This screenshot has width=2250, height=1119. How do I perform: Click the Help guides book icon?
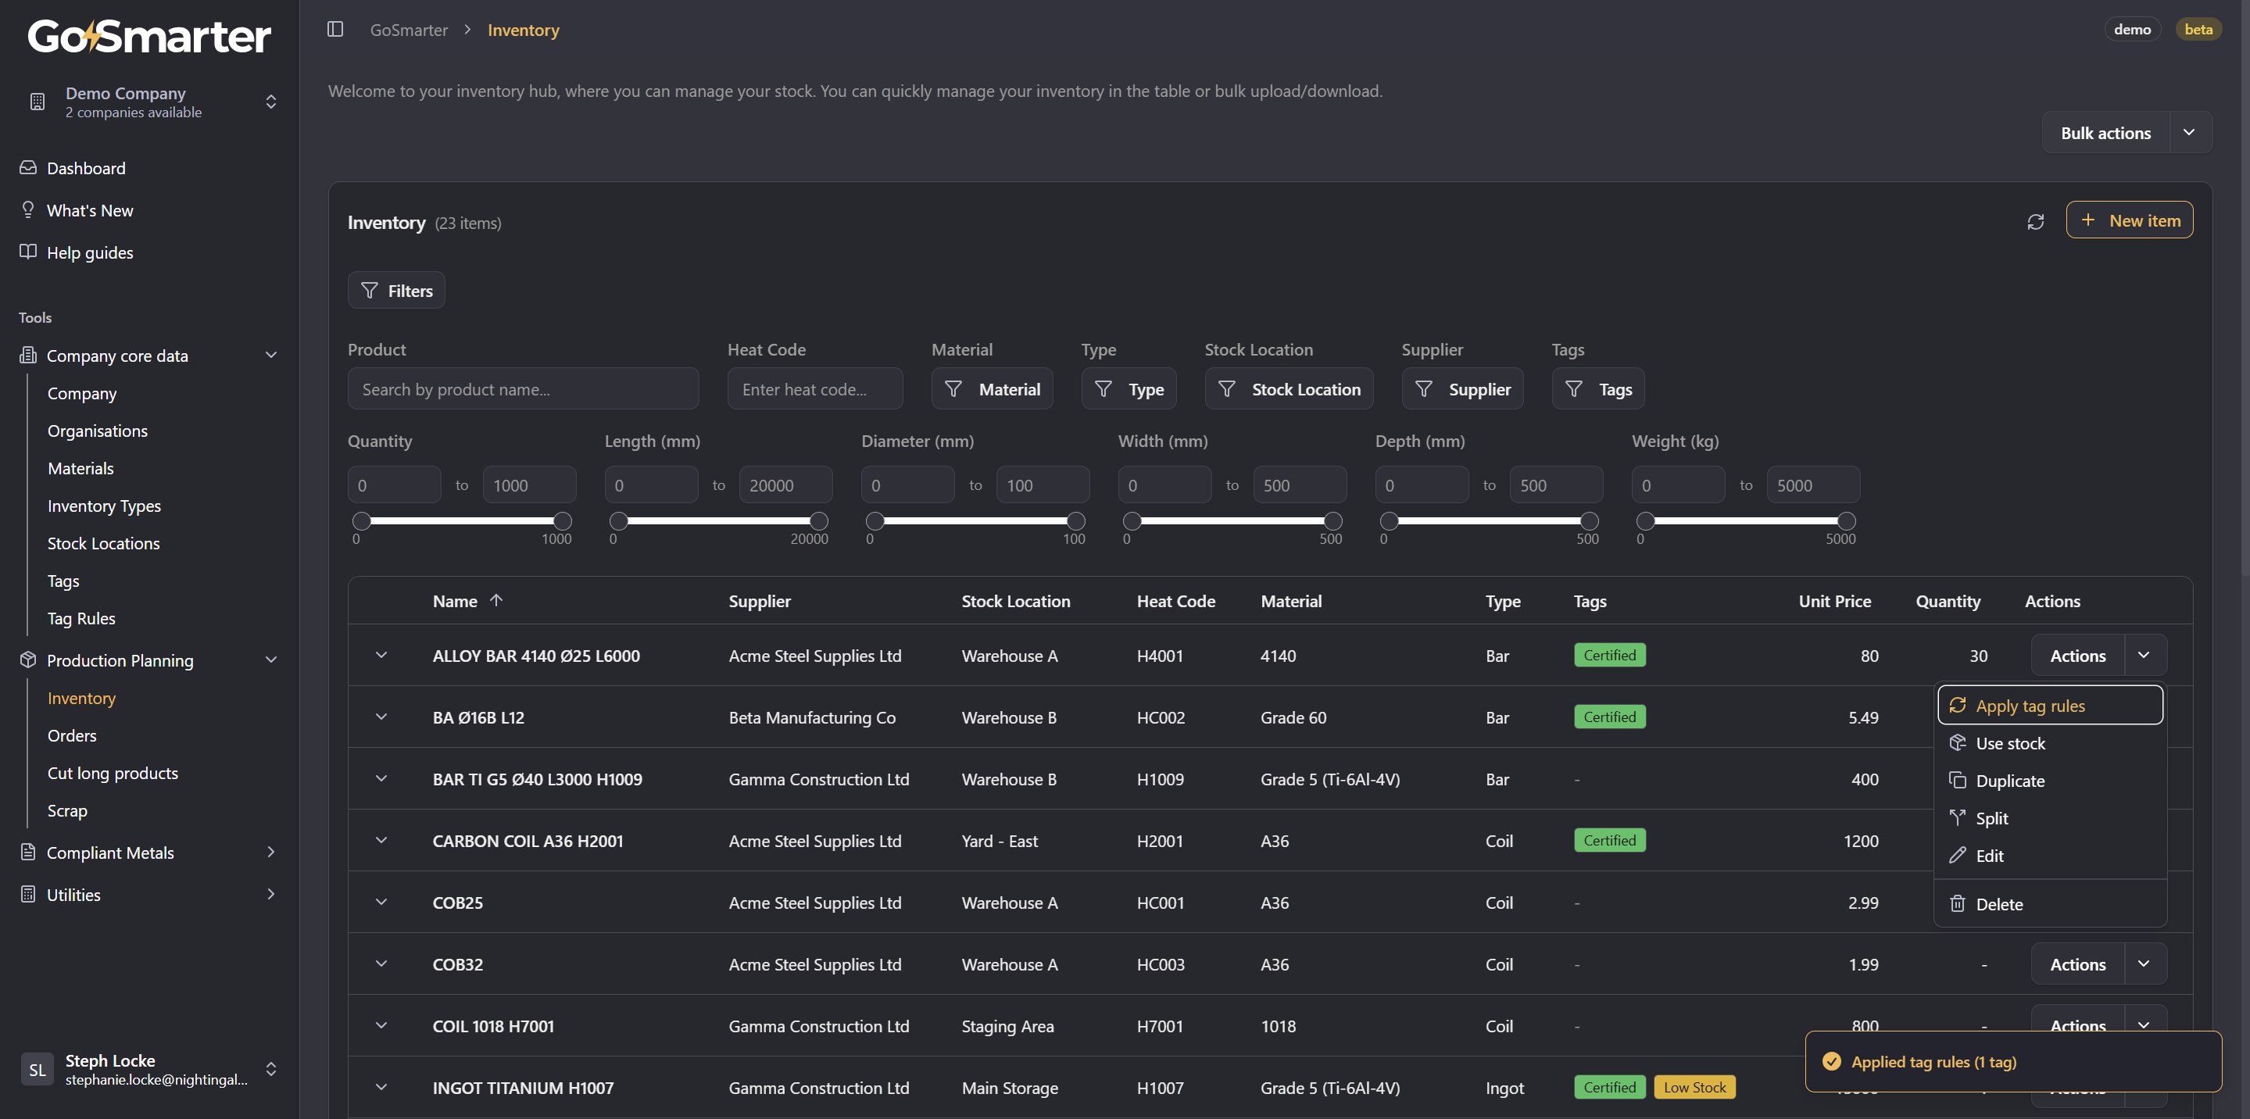click(28, 252)
